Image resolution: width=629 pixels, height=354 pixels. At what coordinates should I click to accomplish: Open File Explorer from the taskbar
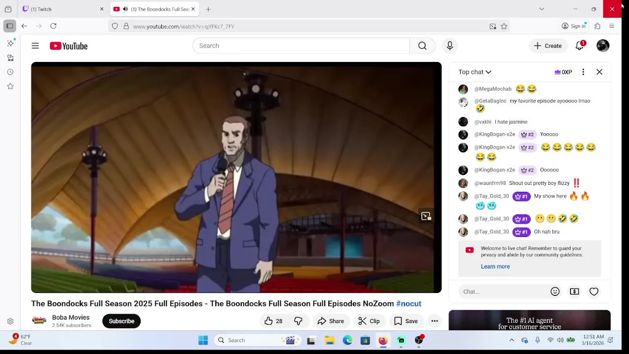[330, 340]
